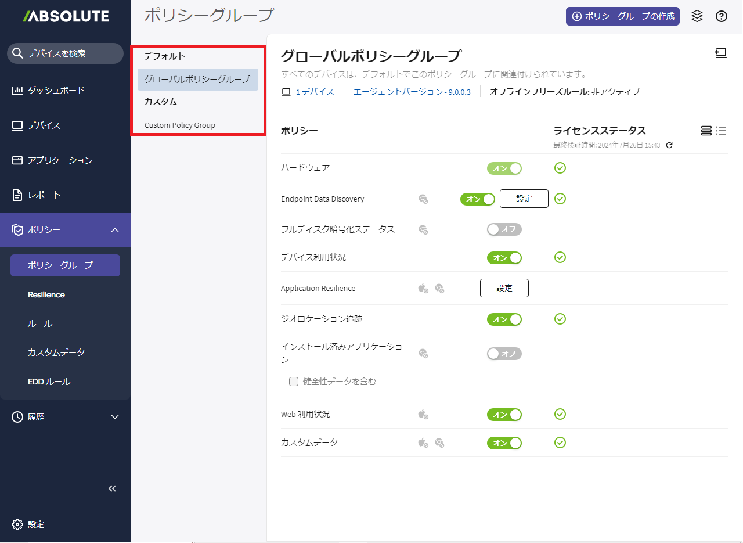The image size is (743, 543).
Task: Click the Reports document icon
Action: click(x=17, y=195)
